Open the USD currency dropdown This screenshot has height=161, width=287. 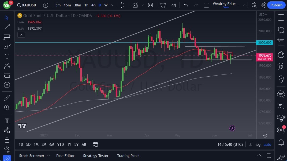(263, 15)
